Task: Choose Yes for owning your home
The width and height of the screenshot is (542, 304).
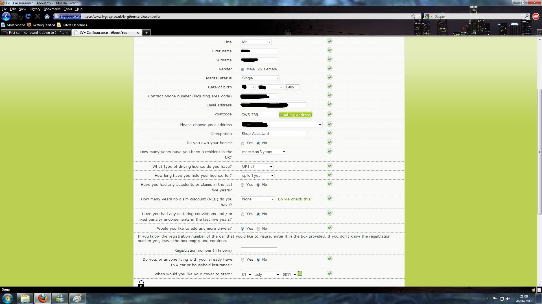Action: pos(242,143)
